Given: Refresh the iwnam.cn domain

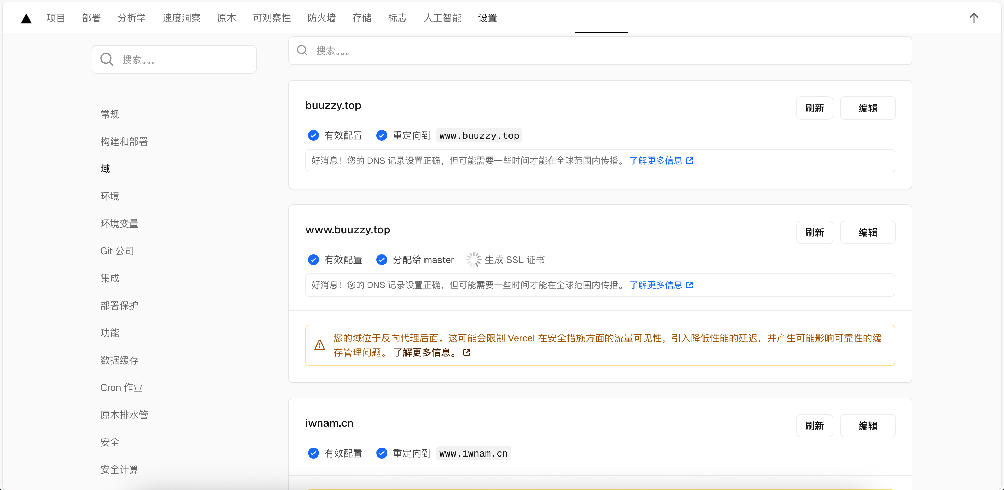Looking at the screenshot, I should click(x=814, y=426).
